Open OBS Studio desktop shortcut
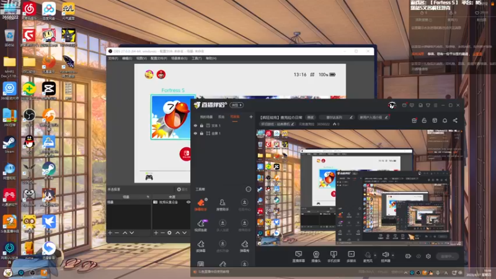 coord(29,117)
